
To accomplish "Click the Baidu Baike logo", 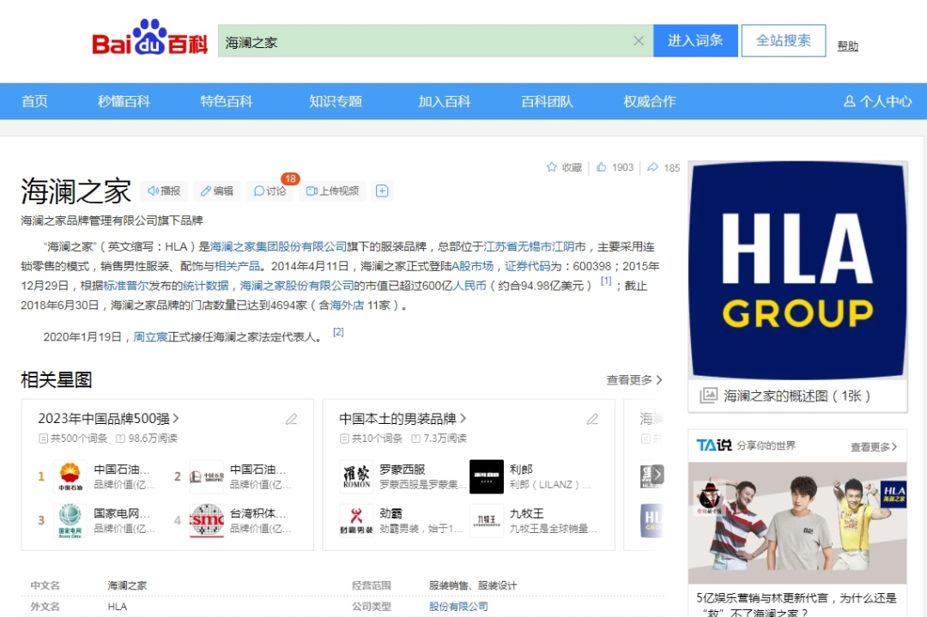I will [149, 39].
